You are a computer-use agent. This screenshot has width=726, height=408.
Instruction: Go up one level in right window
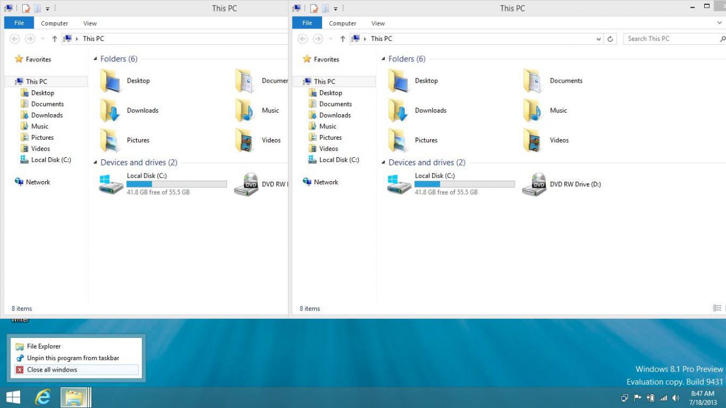point(342,39)
